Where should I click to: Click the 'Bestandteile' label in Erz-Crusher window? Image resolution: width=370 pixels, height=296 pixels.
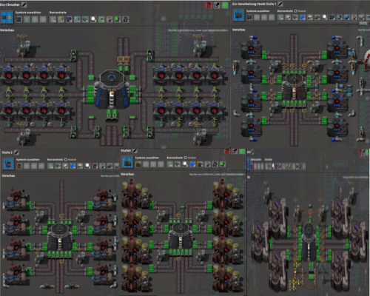tap(58, 13)
